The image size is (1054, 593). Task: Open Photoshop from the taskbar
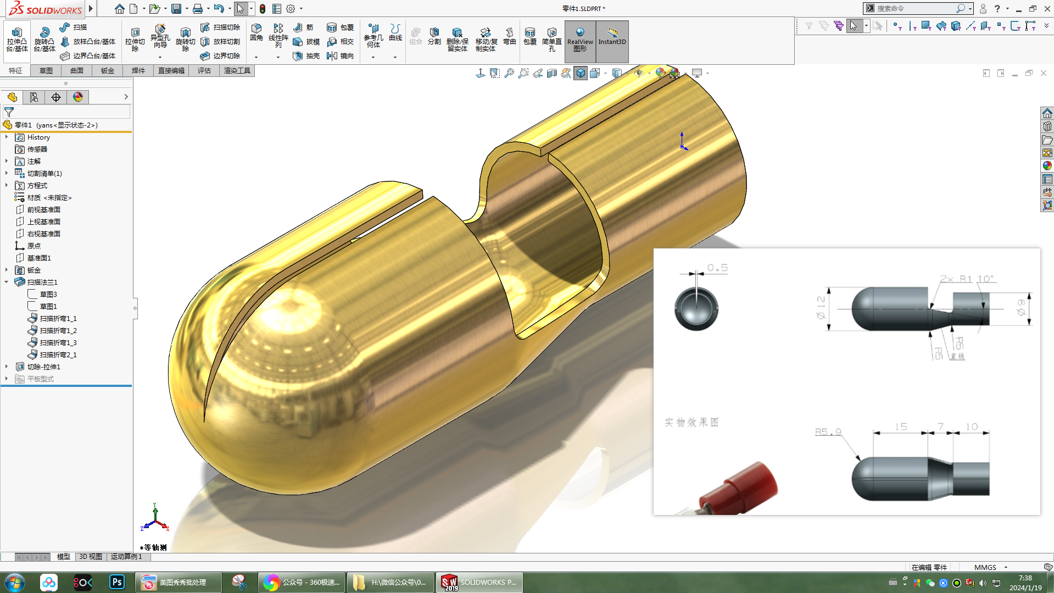click(x=117, y=583)
